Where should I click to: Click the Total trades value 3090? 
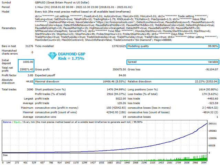30,89
